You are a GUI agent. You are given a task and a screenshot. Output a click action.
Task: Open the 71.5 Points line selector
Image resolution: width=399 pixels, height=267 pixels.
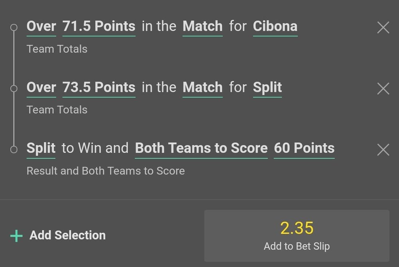point(99,27)
